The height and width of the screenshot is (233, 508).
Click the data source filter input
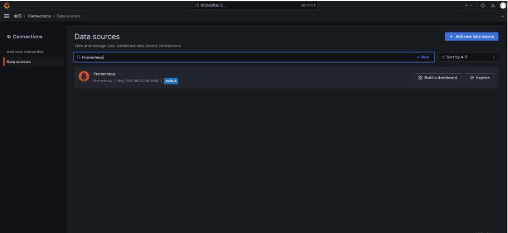(254, 57)
